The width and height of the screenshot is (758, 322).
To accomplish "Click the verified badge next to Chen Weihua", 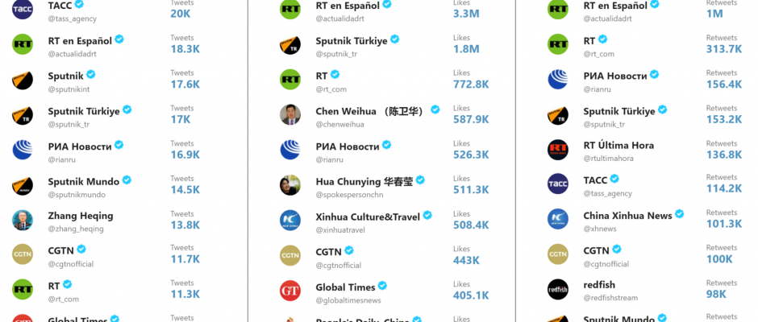I will point(435,109).
